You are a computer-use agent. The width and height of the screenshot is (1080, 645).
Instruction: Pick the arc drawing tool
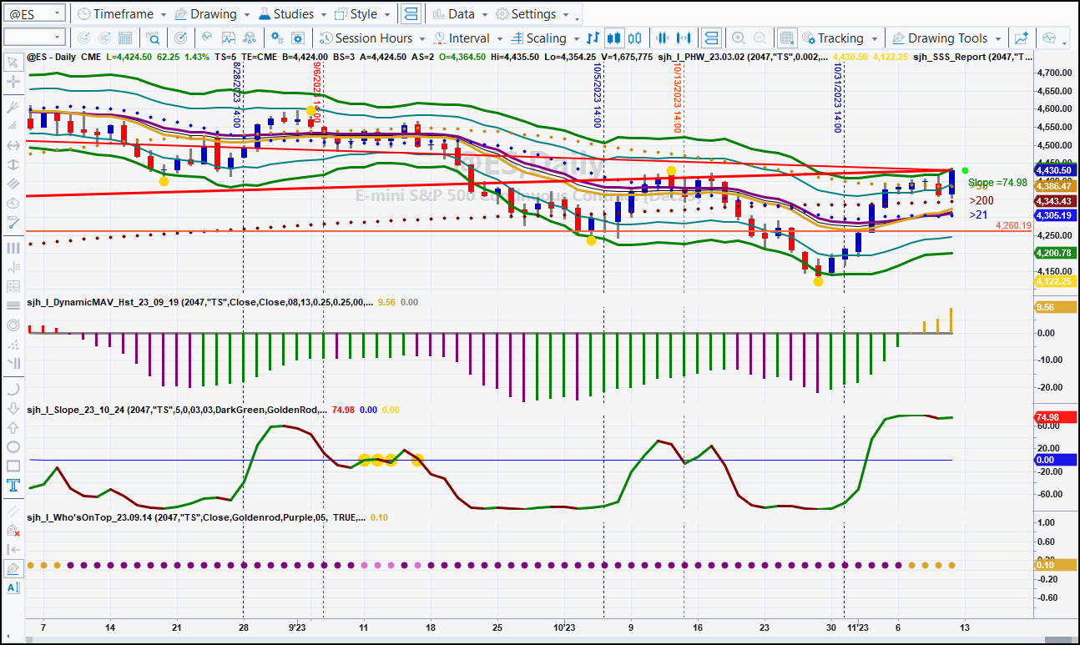point(13,389)
